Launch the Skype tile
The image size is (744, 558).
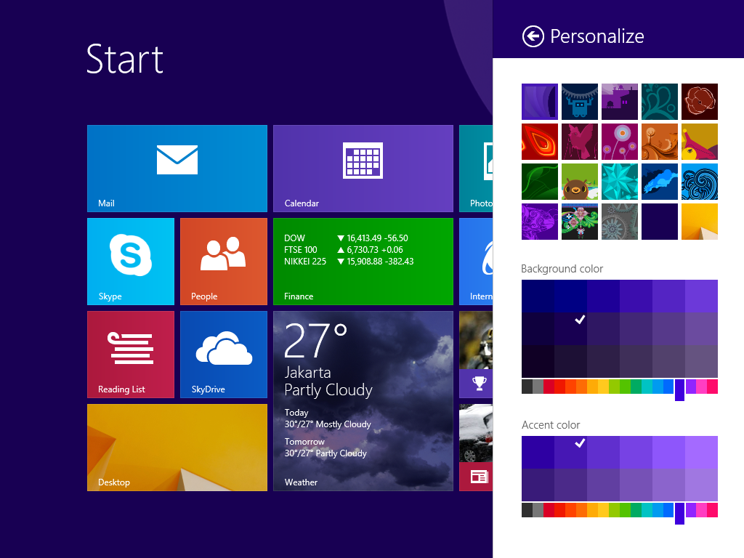[131, 262]
